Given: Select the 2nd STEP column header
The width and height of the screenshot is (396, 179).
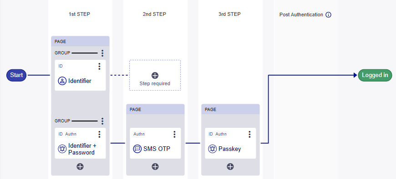Looking at the screenshot, I should click(x=154, y=14).
